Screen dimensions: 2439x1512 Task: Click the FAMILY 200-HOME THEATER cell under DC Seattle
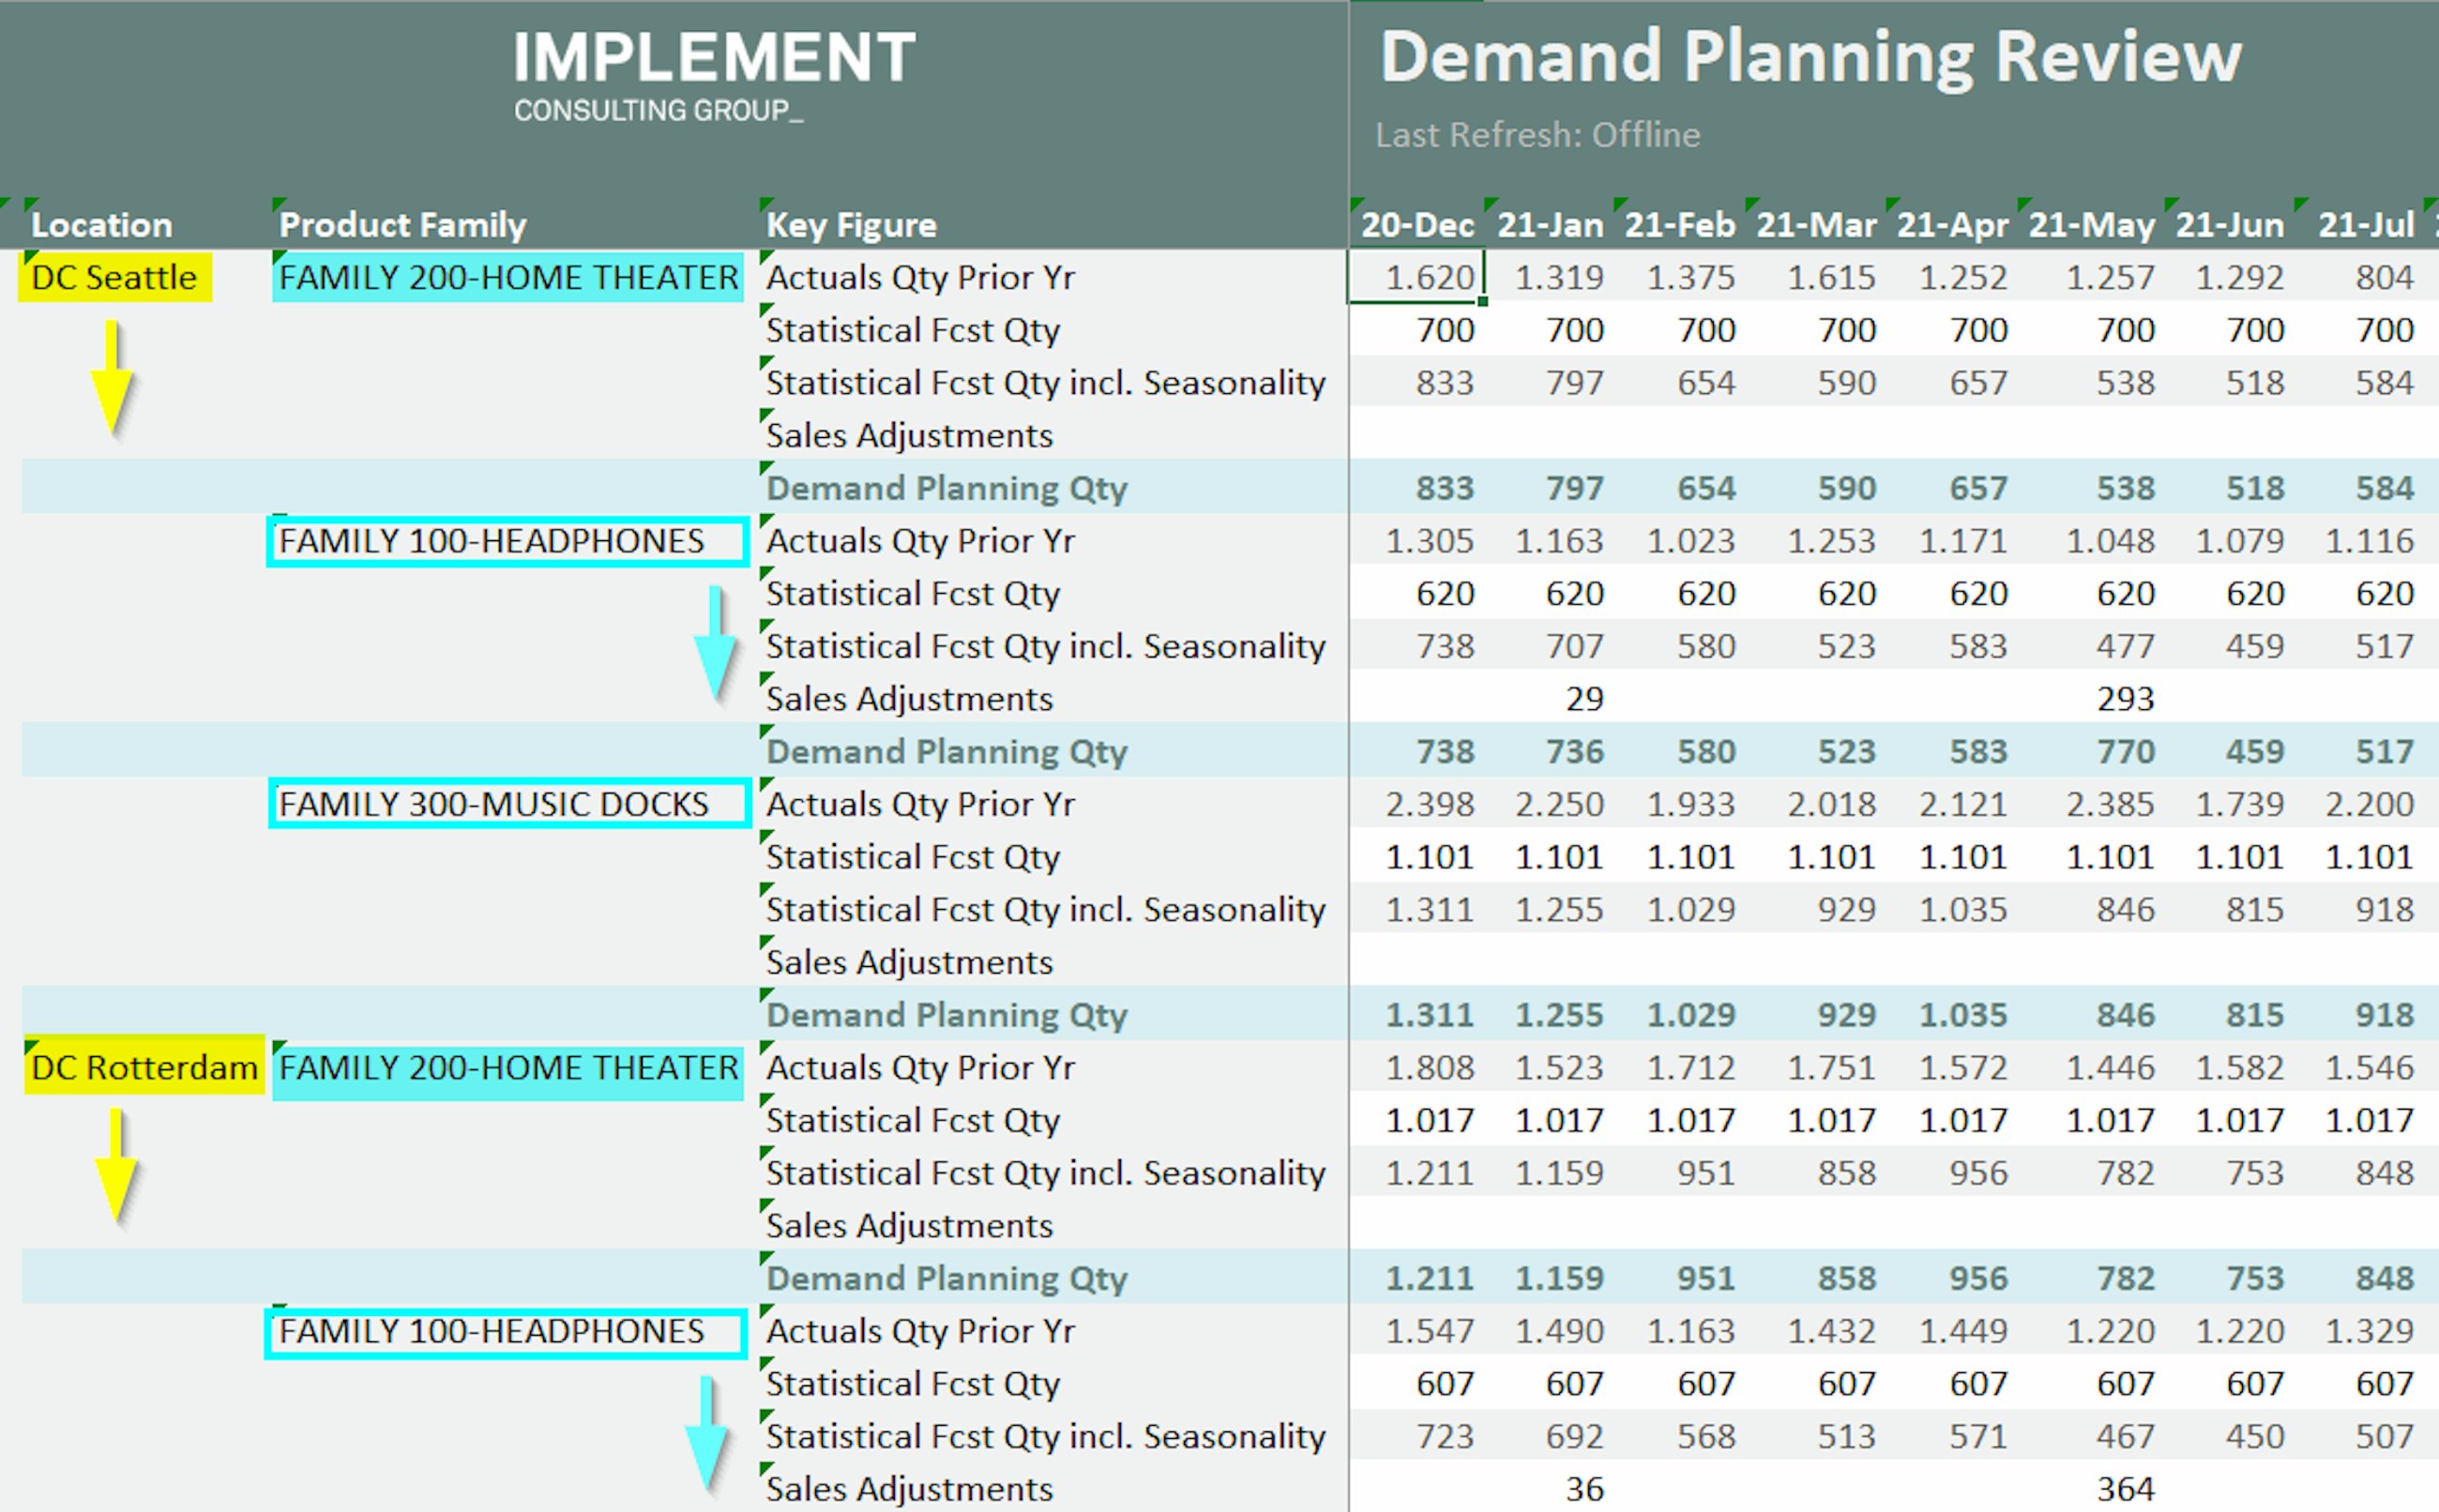tap(505, 277)
